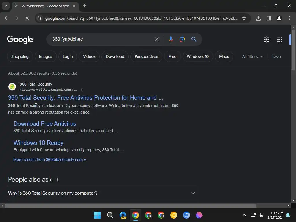Open taskbar clock showing 1:17 AM
The width and height of the screenshot is (296, 222).
point(275,215)
